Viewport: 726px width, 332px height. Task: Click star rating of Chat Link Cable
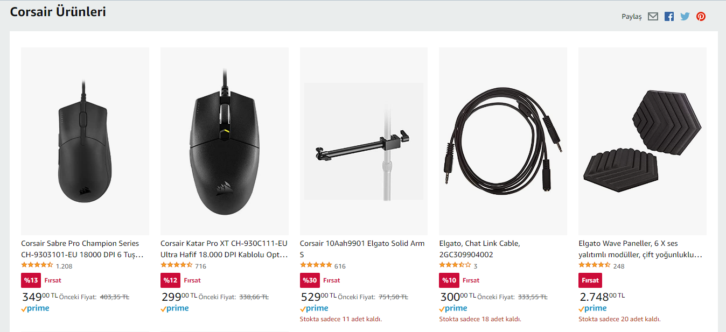(455, 265)
